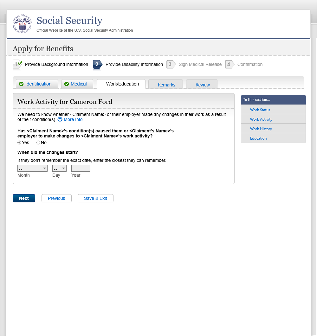Click the step 3 number badge
Image resolution: width=317 pixels, height=336 pixels.
[170, 64]
